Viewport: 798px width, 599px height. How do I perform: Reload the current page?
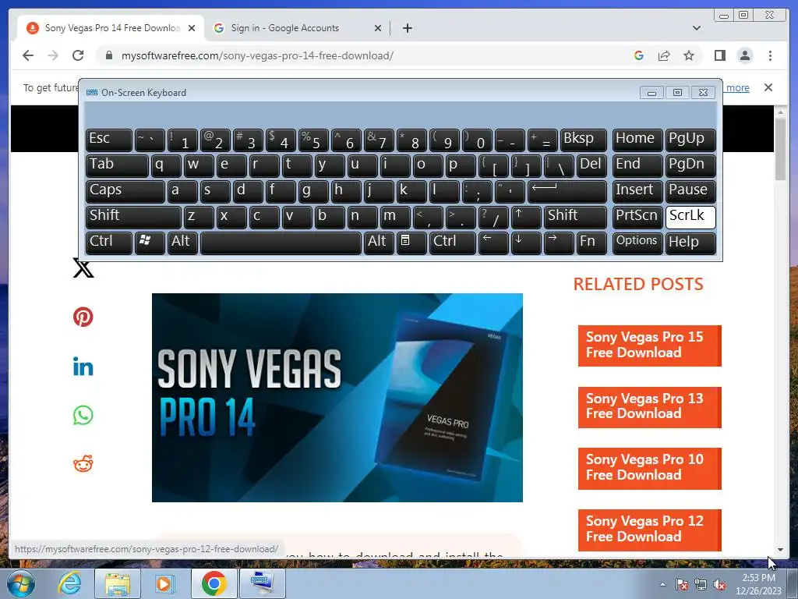tap(78, 55)
